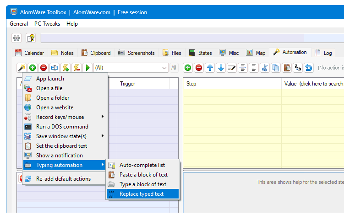Viewport: 344px width, 220px height.
Task: Choose Auto-complete list from the submenu
Action: 142,165
